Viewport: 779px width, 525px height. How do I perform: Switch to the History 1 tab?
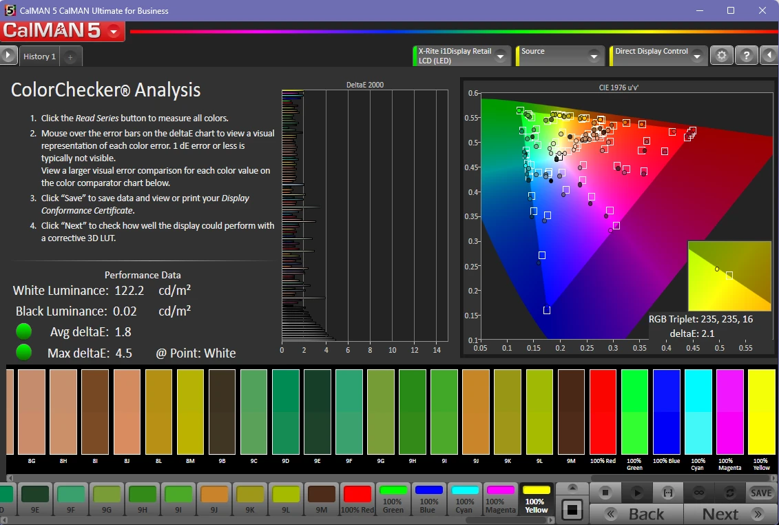click(x=39, y=56)
